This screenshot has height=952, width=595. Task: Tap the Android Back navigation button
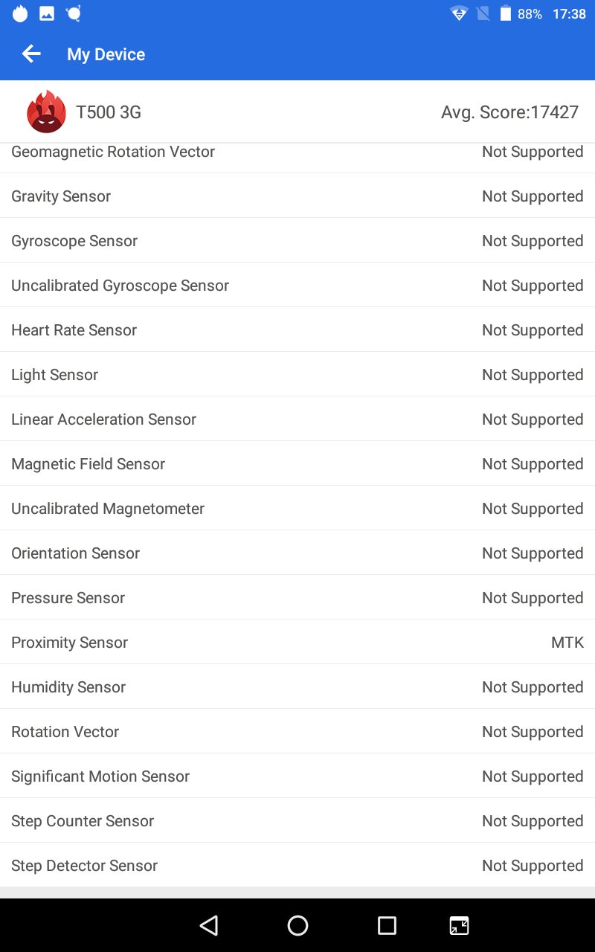[209, 925]
